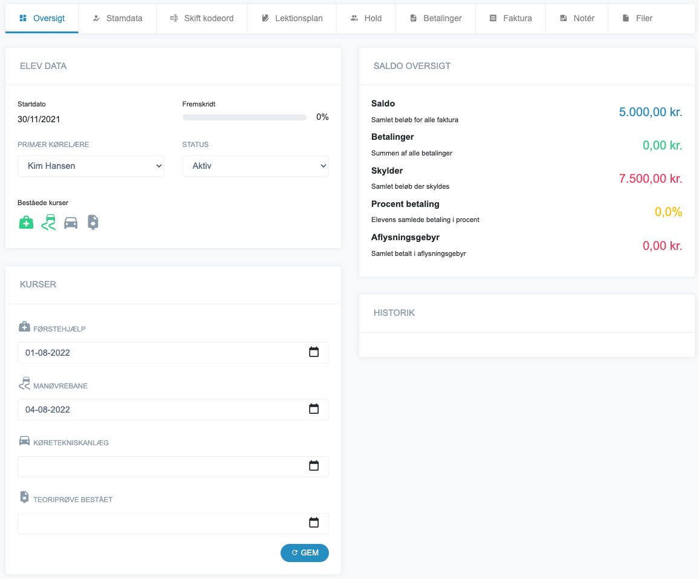Click the green maneuver track icon

pyautogui.click(x=48, y=223)
